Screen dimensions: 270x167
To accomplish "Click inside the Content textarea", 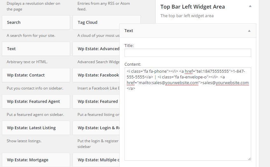I will [x=188, y=114].
